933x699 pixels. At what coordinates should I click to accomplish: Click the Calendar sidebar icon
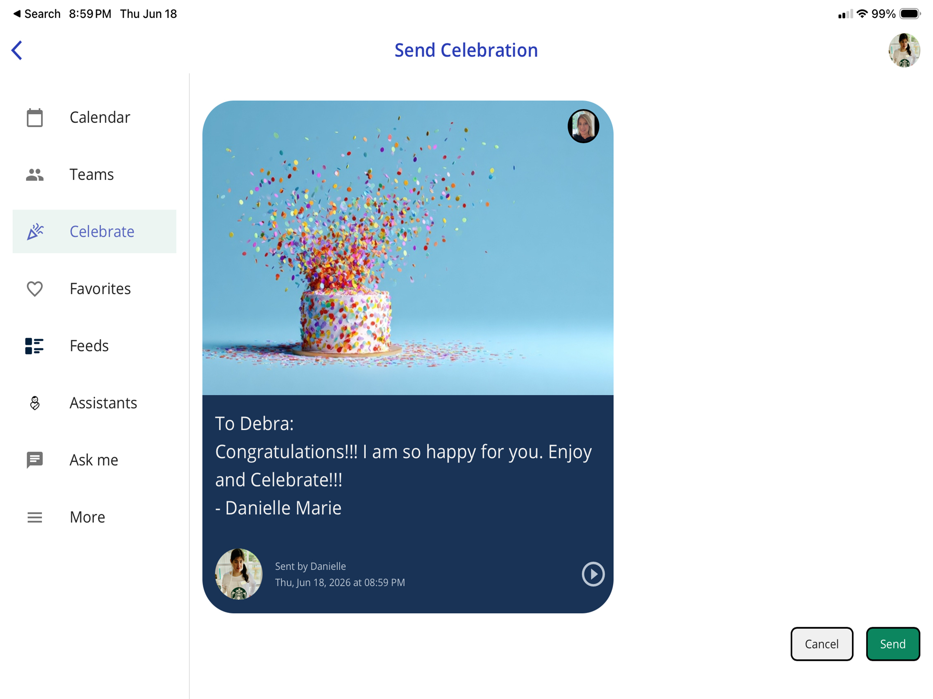point(34,117)
